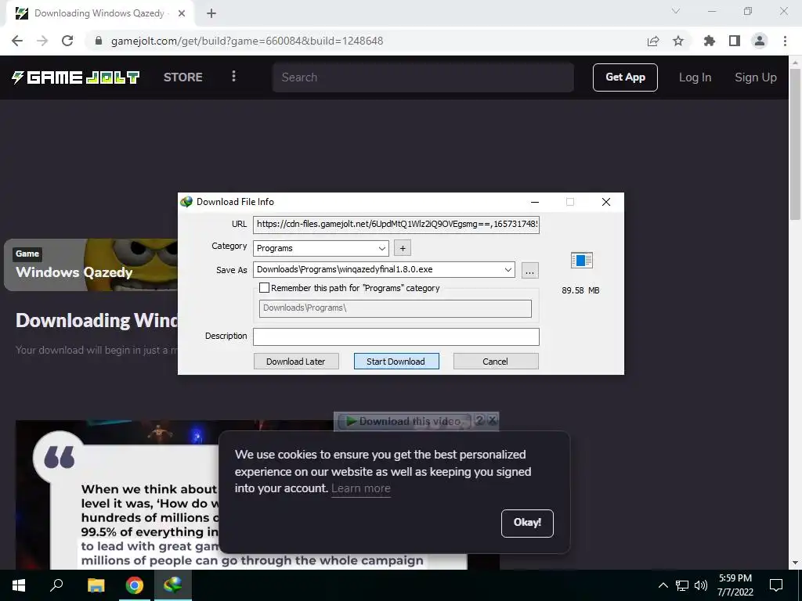Open a new browser tab
Image resolution: width=802 pixels, height=601 pixels.
[211, 13]
